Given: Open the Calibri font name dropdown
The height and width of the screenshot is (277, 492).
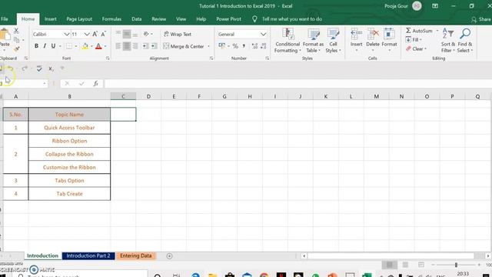Looking at the screenshot, I should coord(67,34).
